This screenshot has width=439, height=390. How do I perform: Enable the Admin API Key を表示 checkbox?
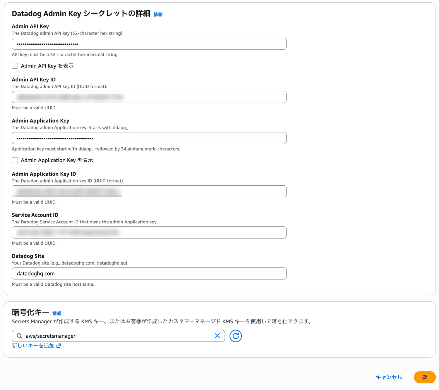pyautogui.click(x=15, y=66)
